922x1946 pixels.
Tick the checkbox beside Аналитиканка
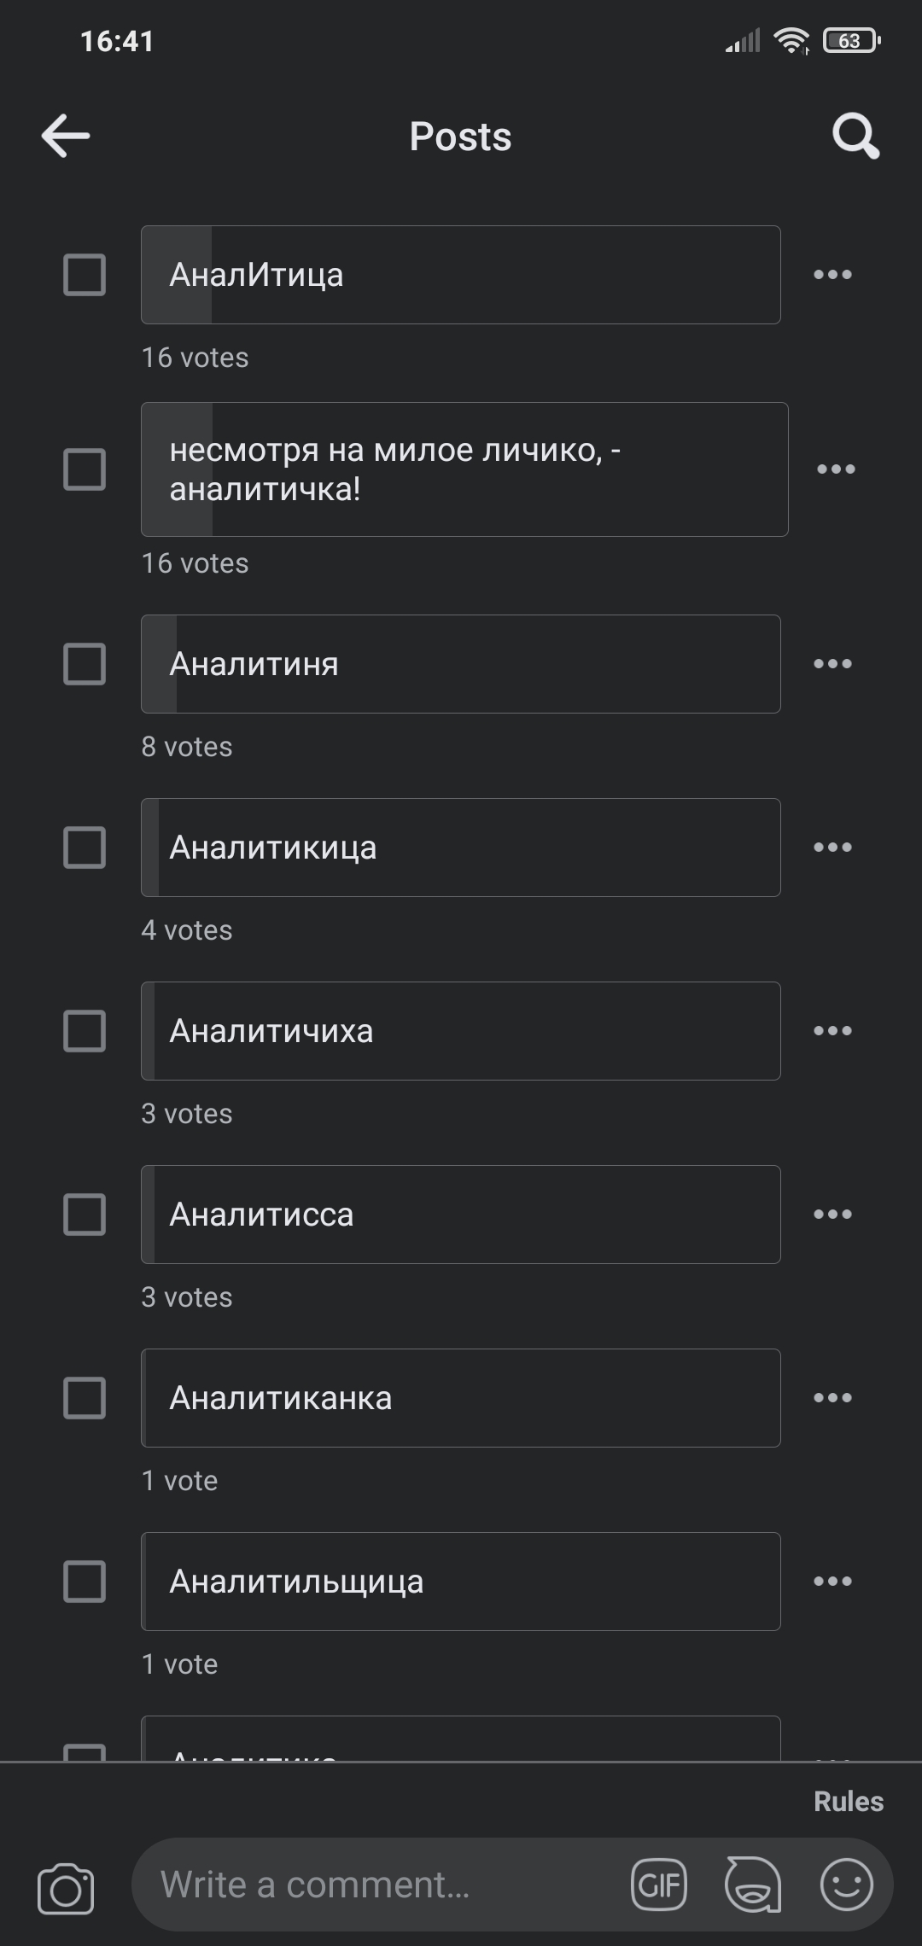click(x=85, y=1398)
